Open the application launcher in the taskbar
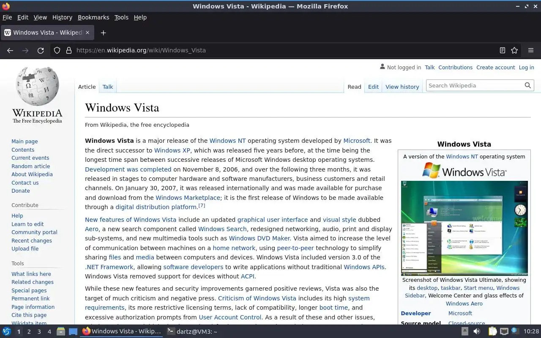Screen dimensions: 541x338 tap(6, 332)
